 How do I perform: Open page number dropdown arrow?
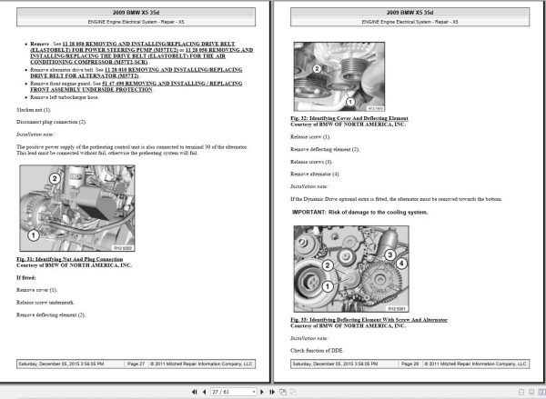click(254, 392)
